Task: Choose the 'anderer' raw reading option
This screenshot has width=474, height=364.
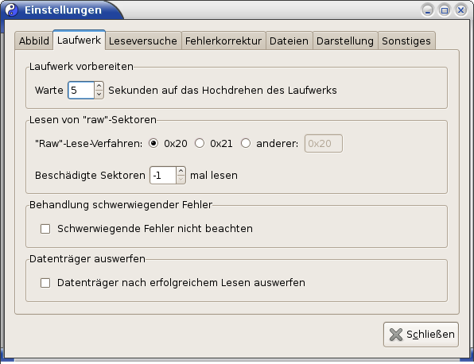Action: click(246, 143)
